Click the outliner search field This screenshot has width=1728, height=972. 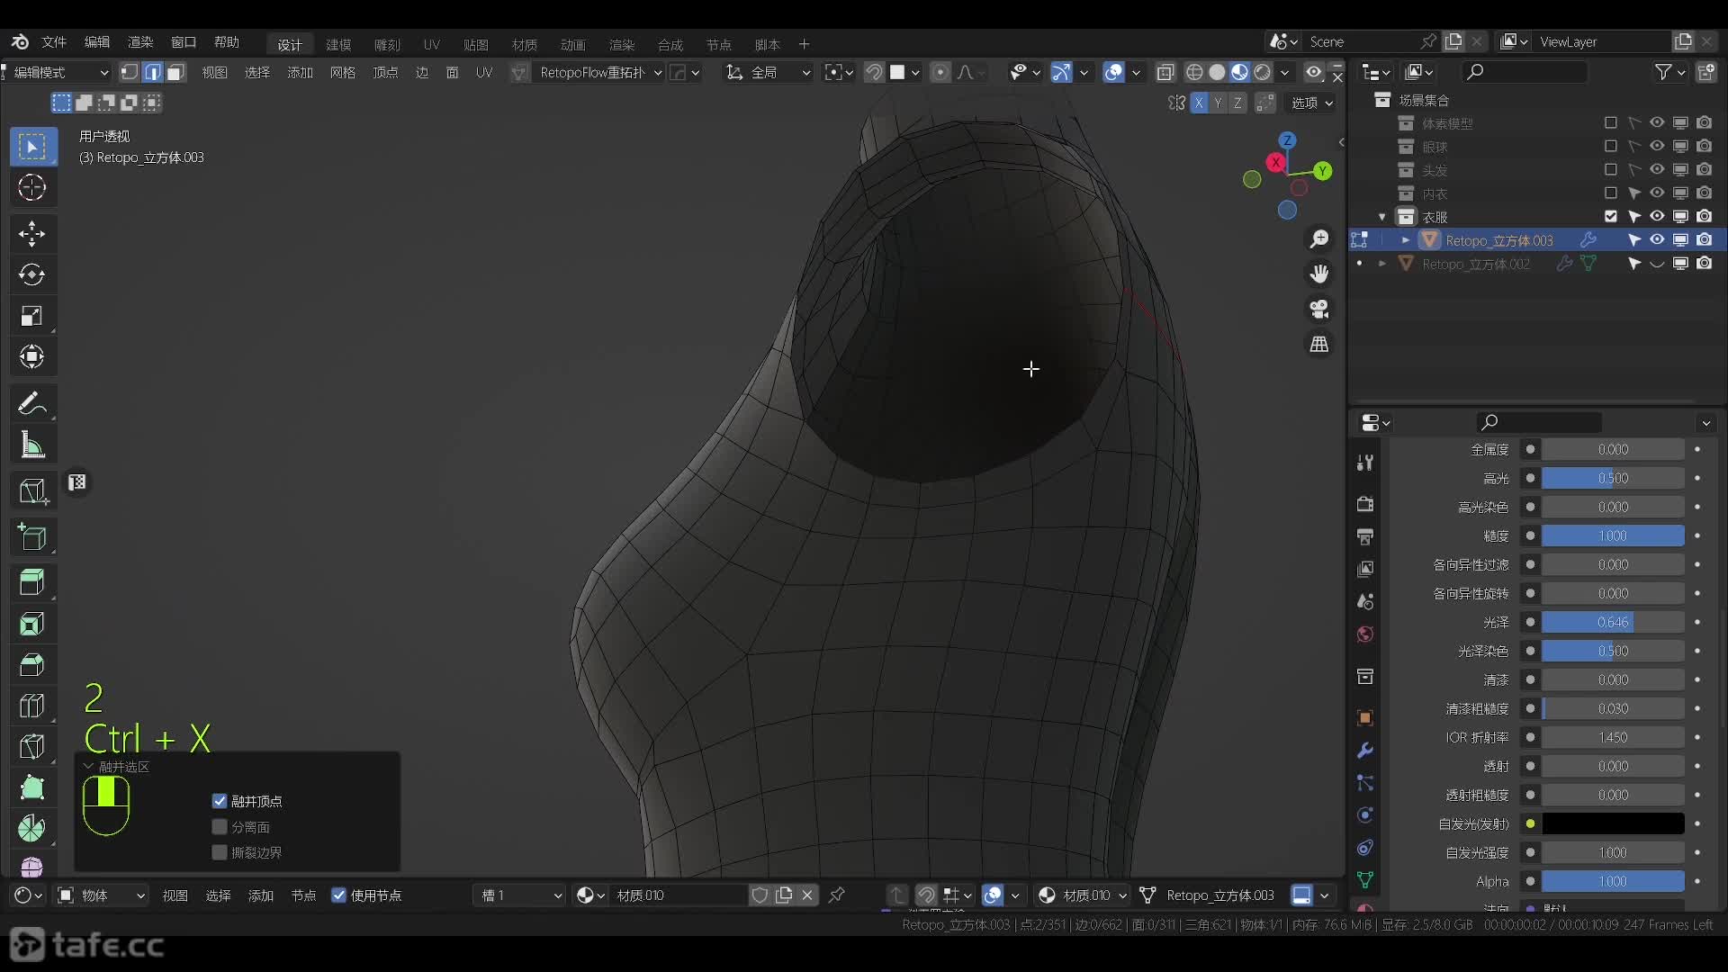(x=1525, y=72)
